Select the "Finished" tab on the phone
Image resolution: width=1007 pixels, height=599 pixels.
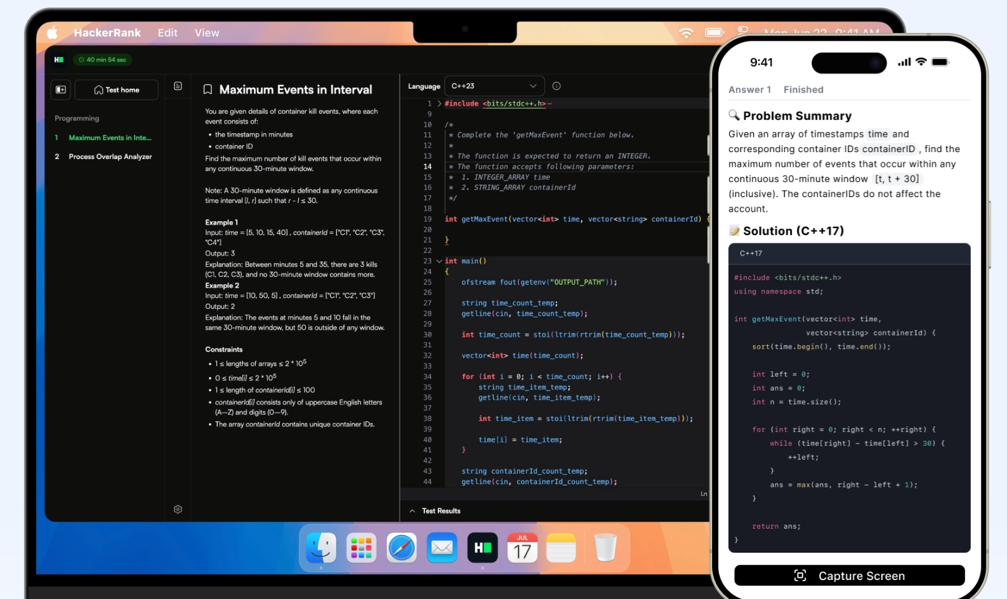[803, 90]
